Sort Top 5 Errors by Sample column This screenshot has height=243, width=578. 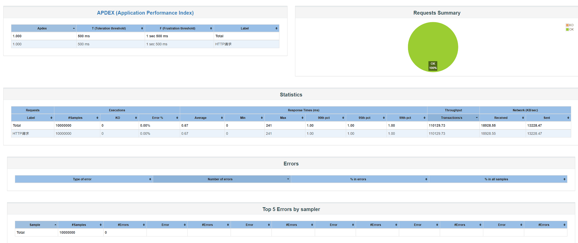tap(36, 225)
